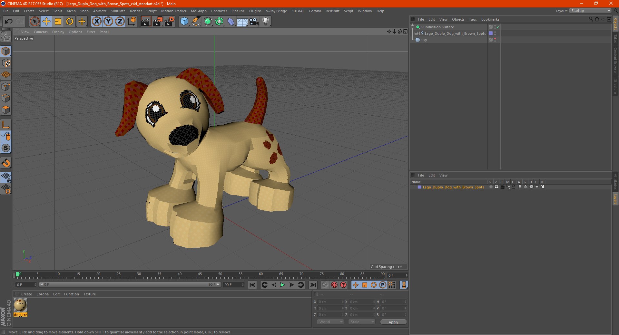Render to Picture Viewer
The height and width of the screenshot is (335, 619).
[x=158, y=22]
